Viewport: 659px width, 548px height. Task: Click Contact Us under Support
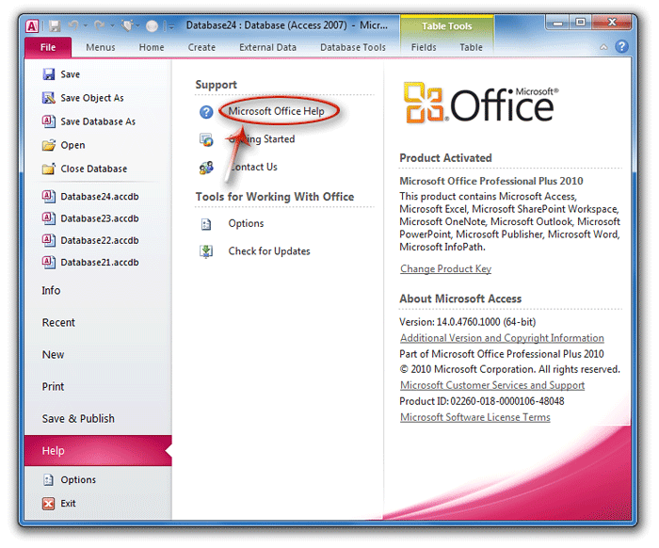(x=253, y=167)
